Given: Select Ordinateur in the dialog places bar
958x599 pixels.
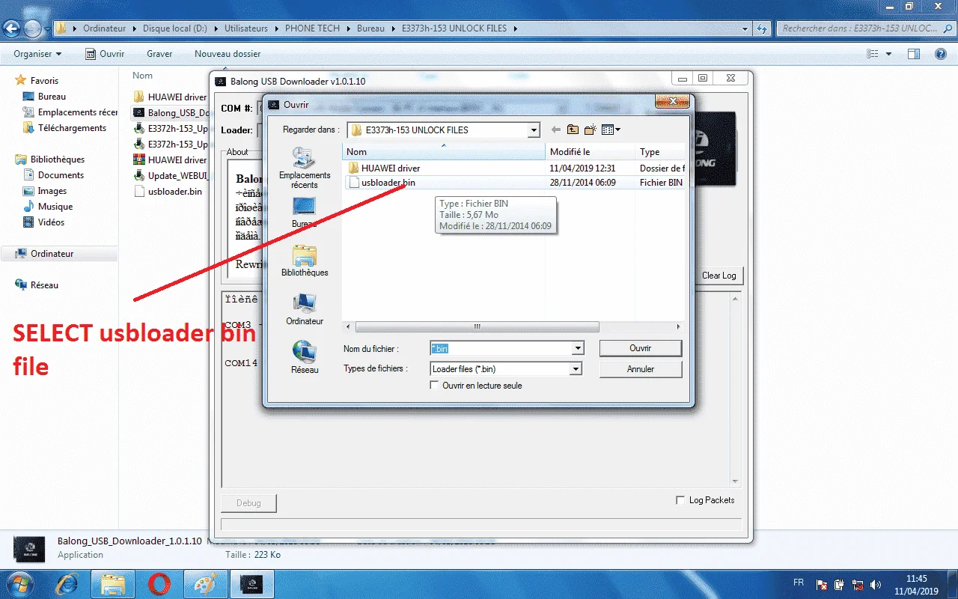Looking at the screenshot, I should point(305,309).
